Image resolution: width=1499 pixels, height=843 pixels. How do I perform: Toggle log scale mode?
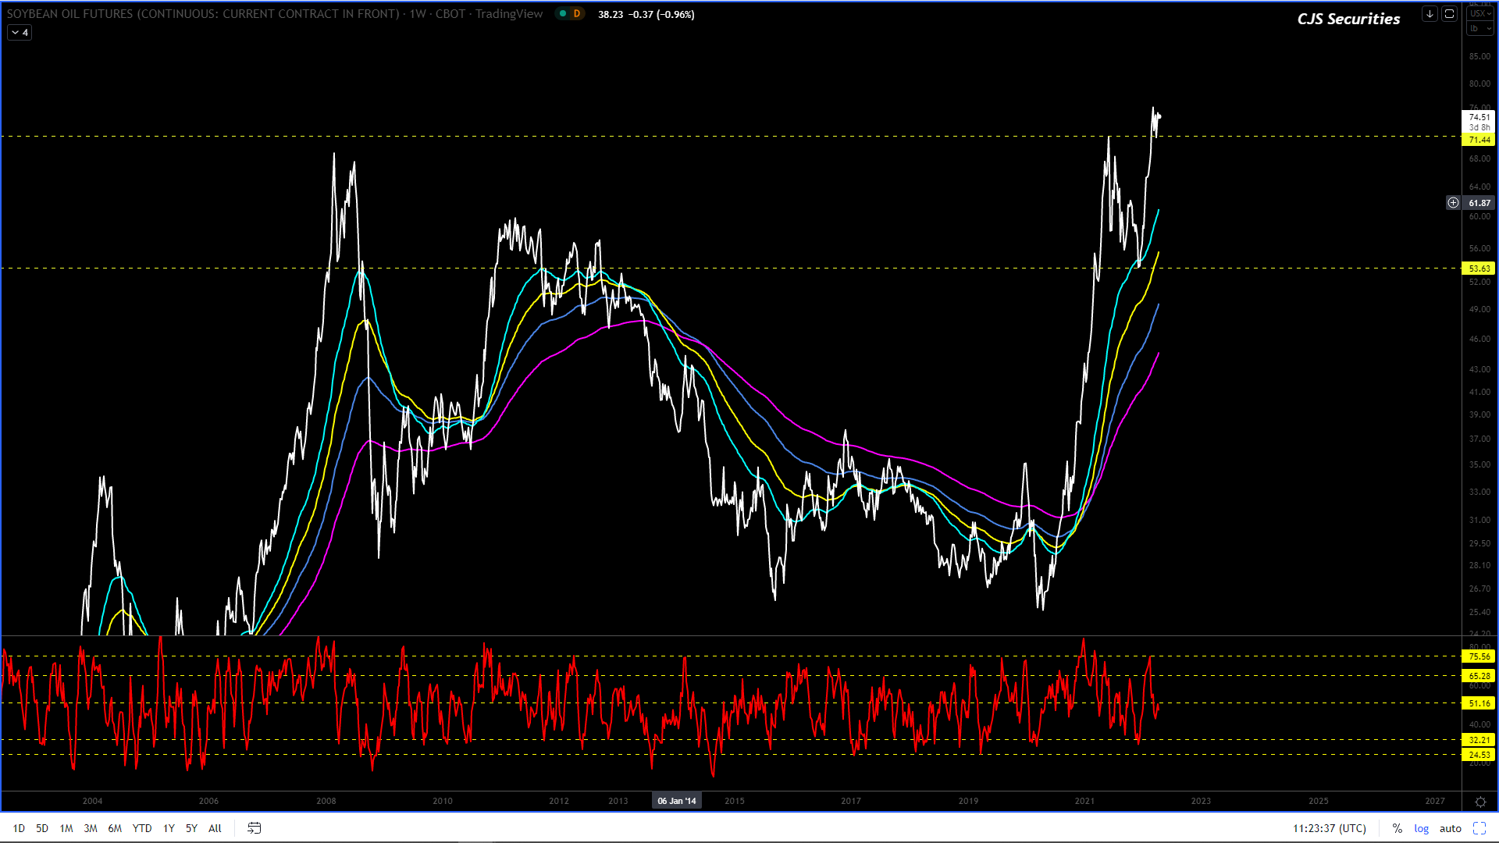(1422, 828)
